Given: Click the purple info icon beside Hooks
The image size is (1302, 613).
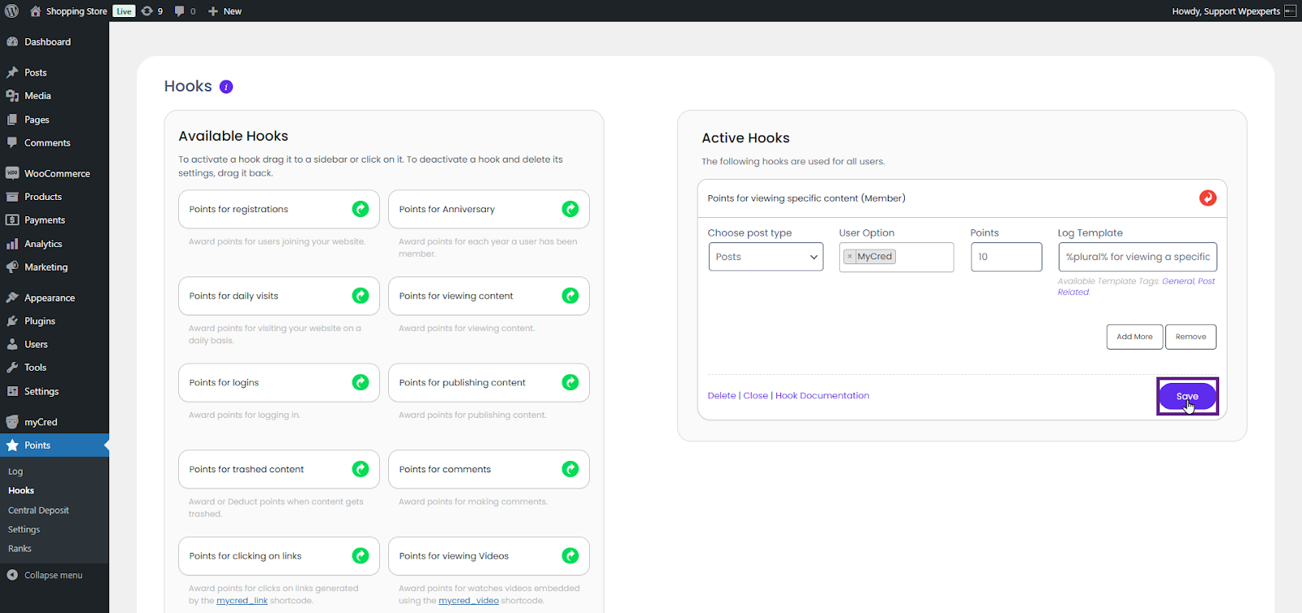Looking at the screenshot, I should (226, 87).
